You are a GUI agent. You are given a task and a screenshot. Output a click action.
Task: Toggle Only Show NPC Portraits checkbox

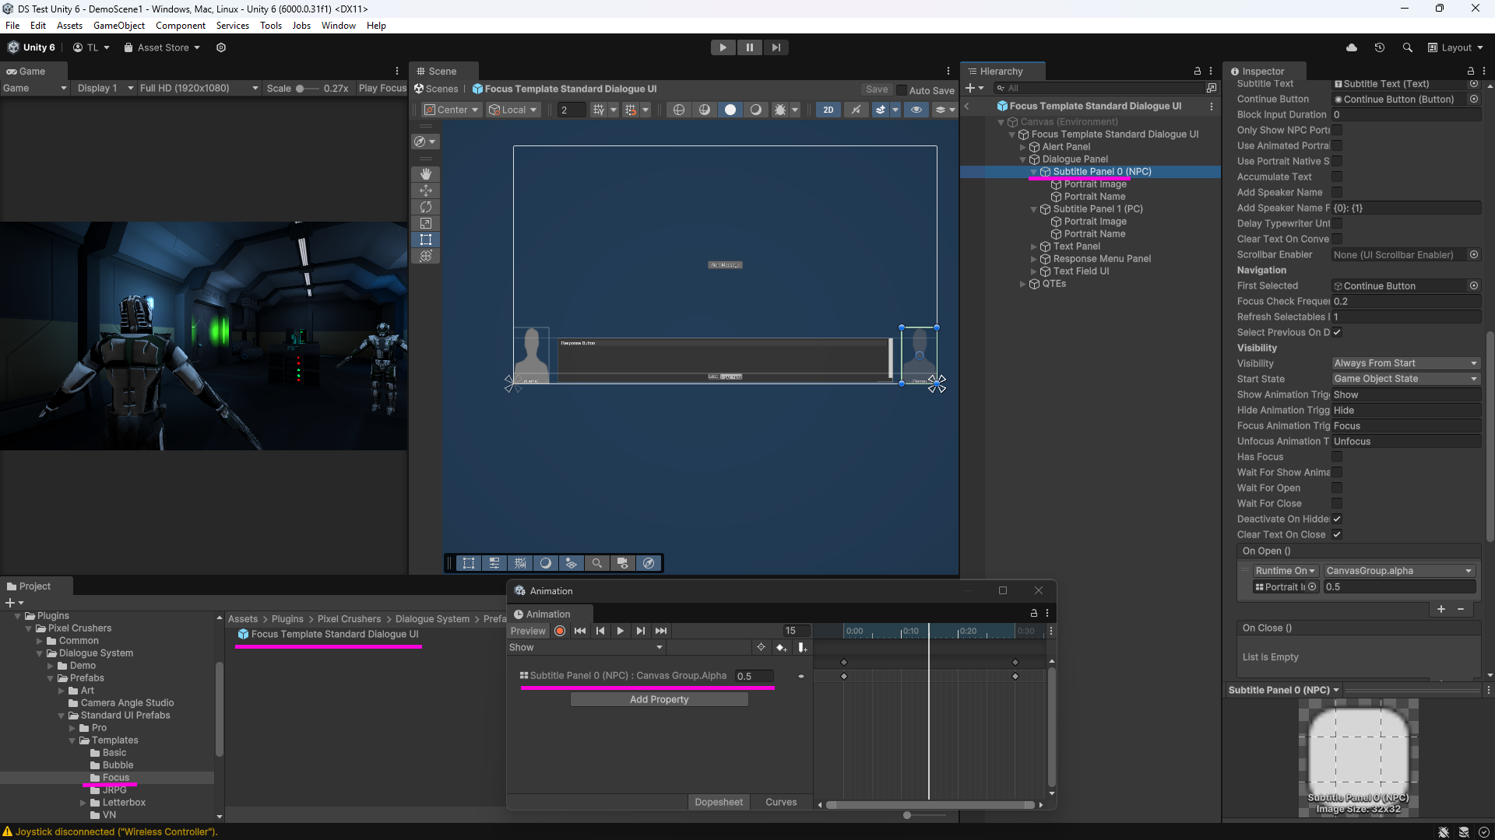pos(1337,130)
